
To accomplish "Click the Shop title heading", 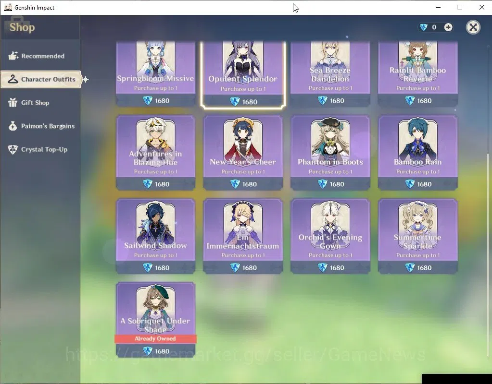I will (x=22, y=27).
